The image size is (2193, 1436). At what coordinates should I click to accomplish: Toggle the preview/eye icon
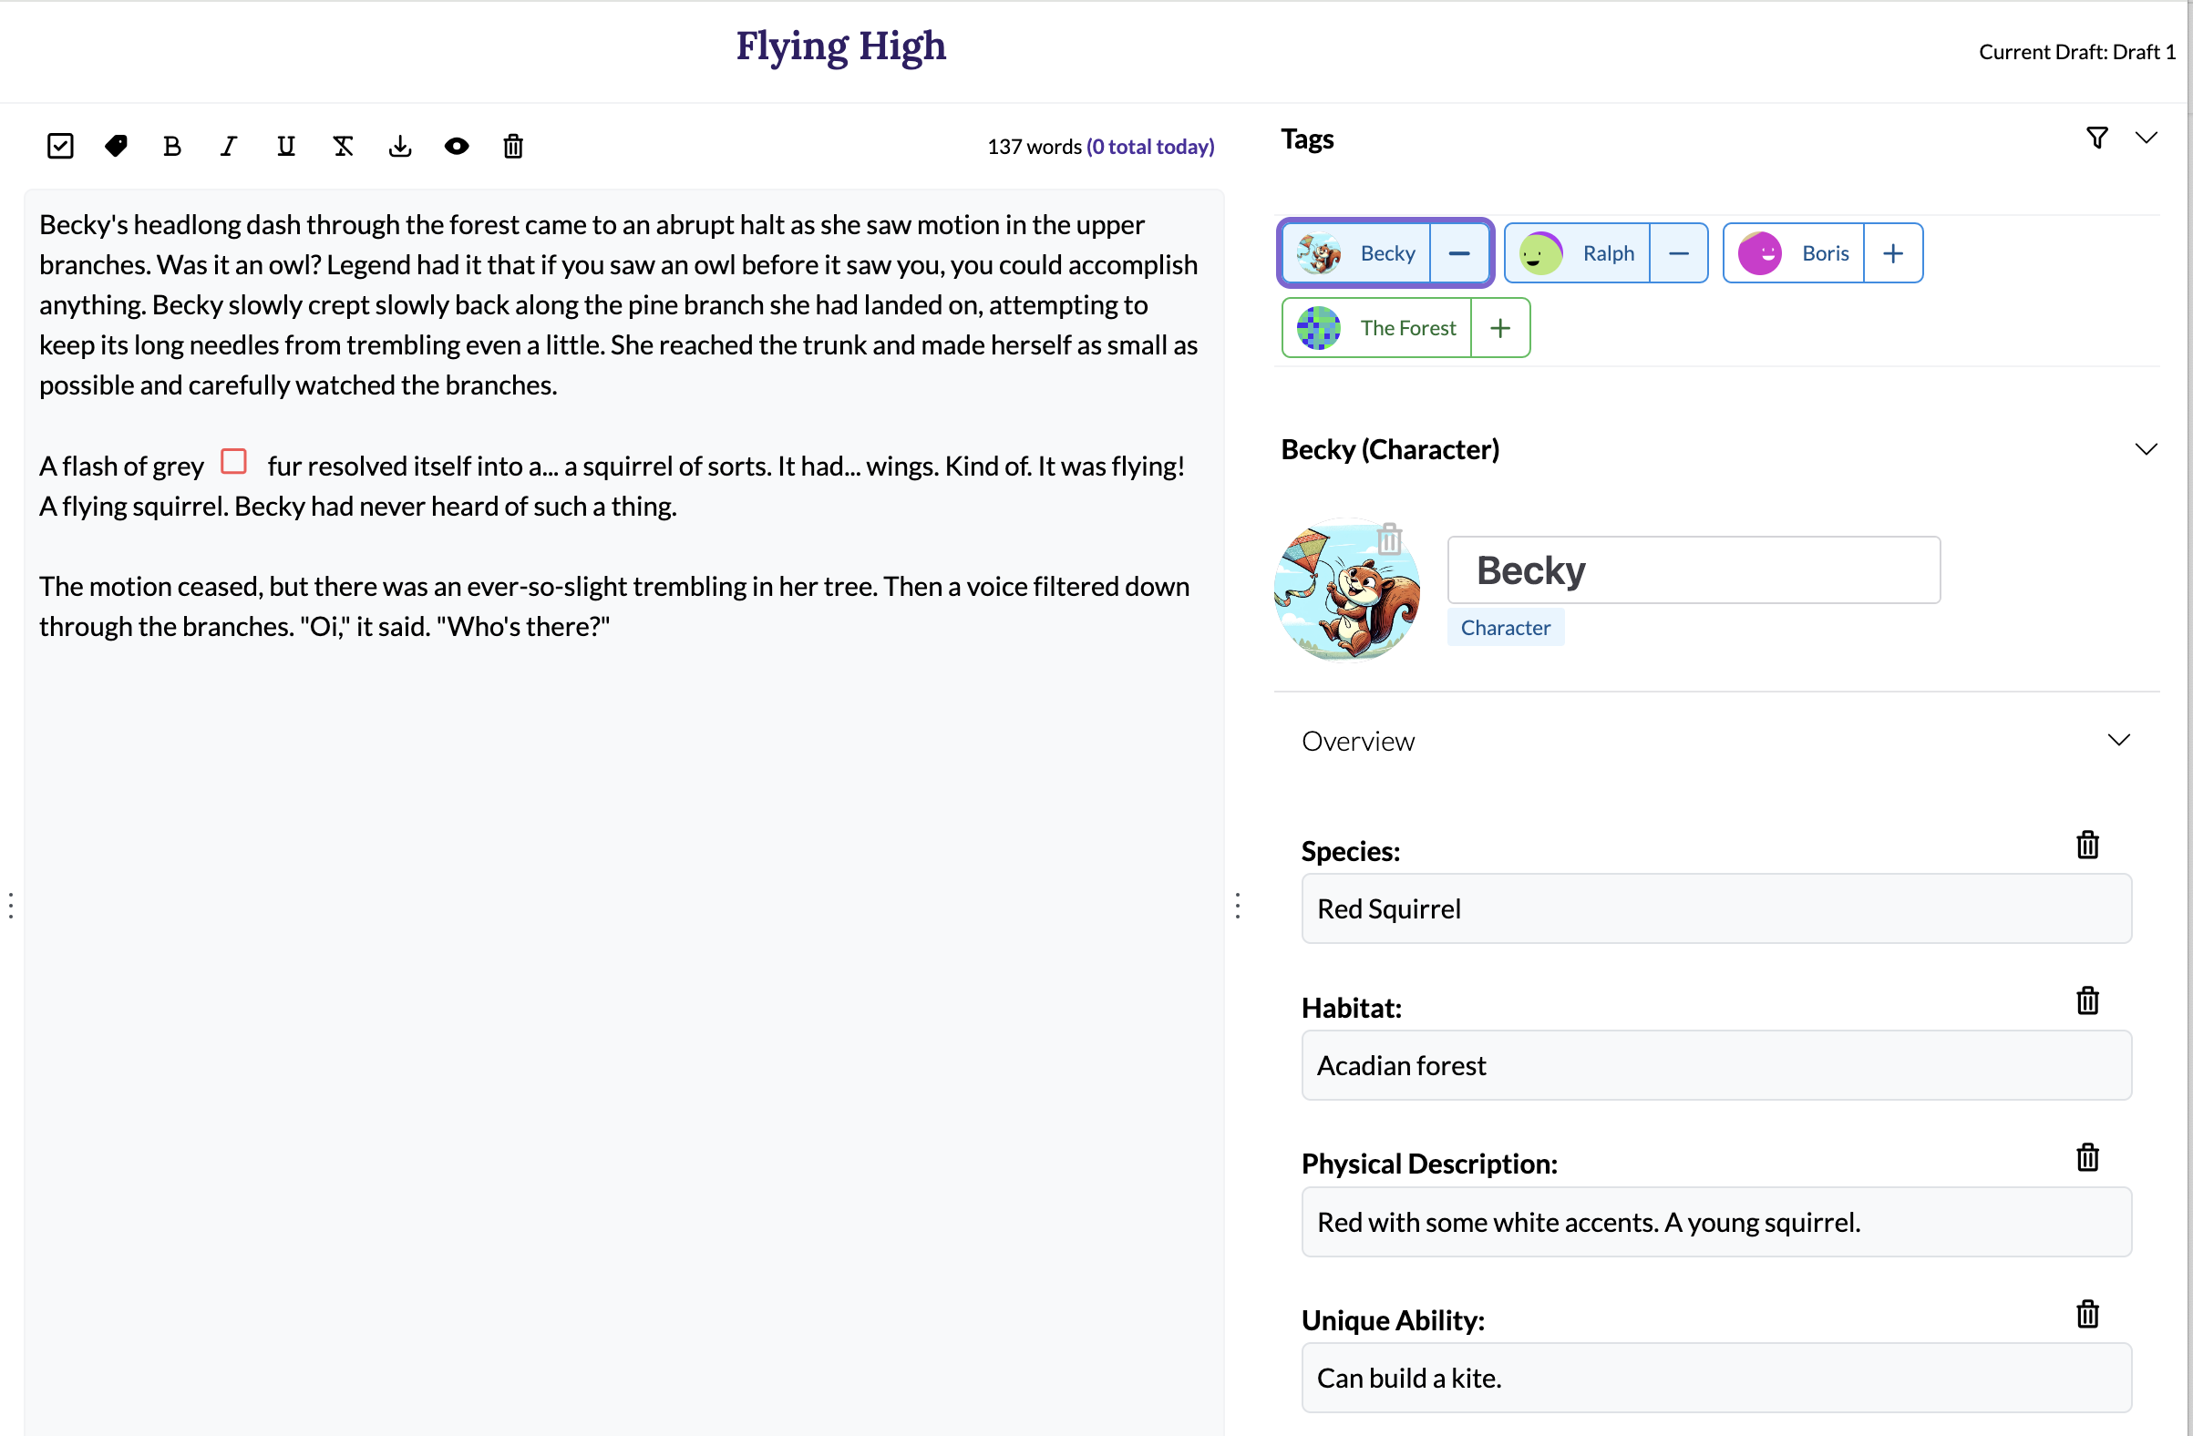point(457,148)
